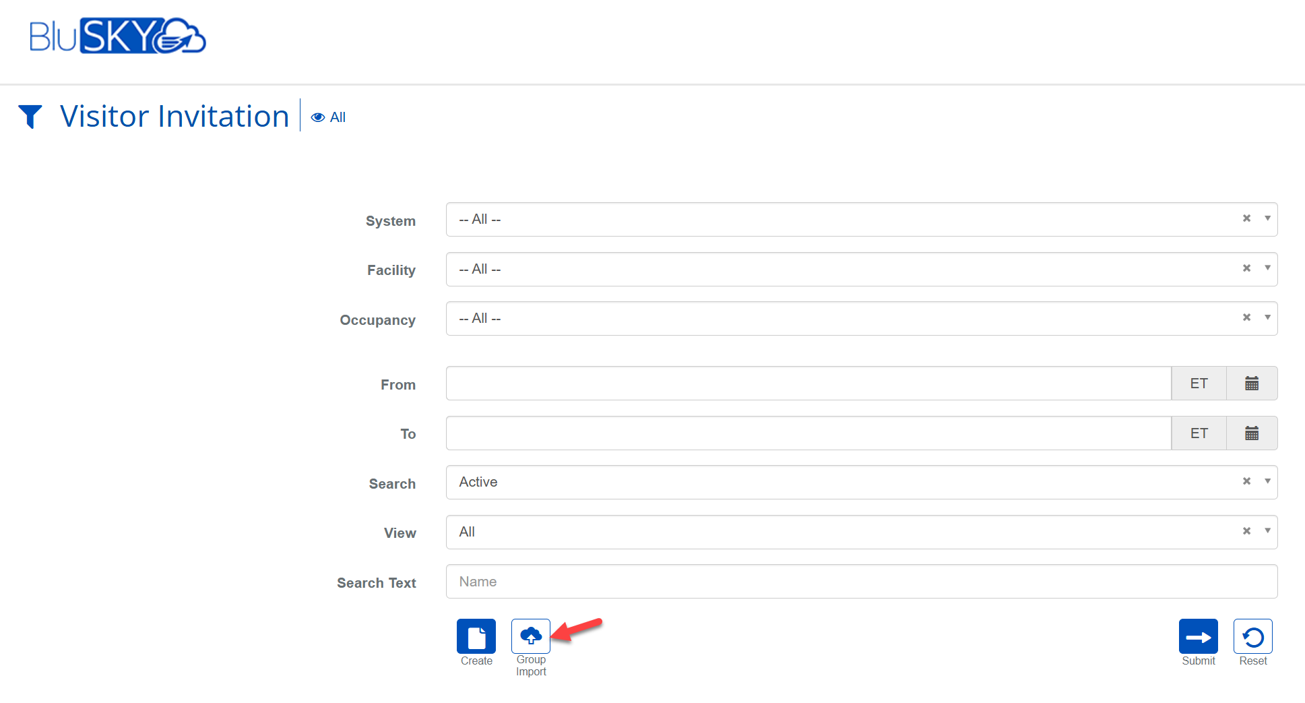This screenshot has width=1305, height=703.
Task: Click into the From date input field
Action: click(x=808, y=384)
